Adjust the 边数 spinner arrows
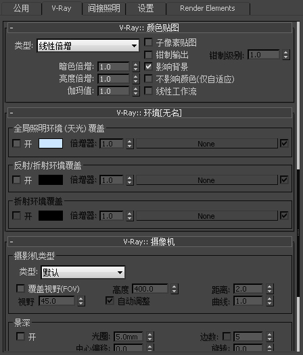 (270, 337)
